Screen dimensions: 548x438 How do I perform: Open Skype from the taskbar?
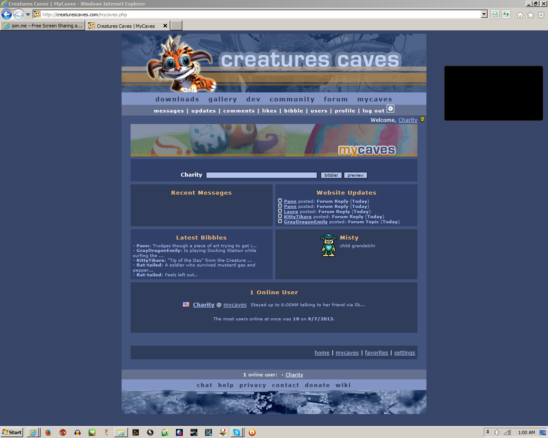click(x=238, y=432)
